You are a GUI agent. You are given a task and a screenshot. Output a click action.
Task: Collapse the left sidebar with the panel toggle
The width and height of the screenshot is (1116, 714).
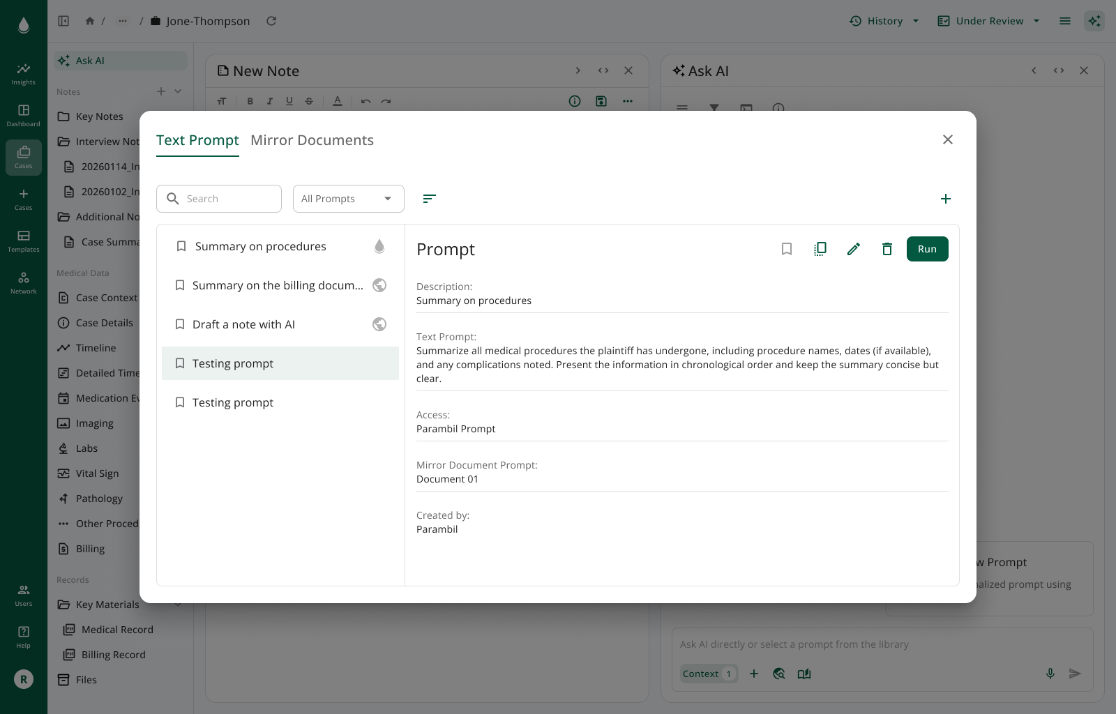coord(63,21)
